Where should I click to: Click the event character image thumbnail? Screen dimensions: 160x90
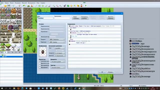43,52
